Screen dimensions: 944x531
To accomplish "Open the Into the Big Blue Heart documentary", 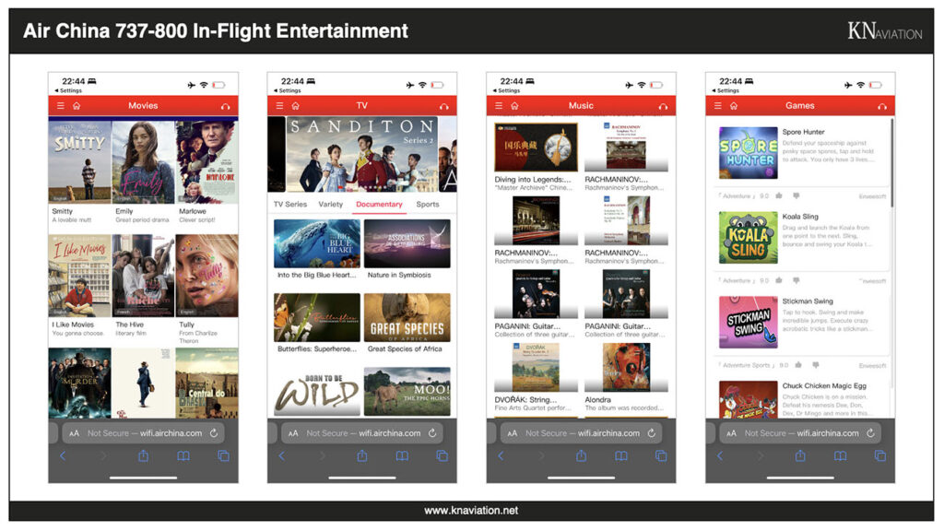I will [x=317, y=243].
